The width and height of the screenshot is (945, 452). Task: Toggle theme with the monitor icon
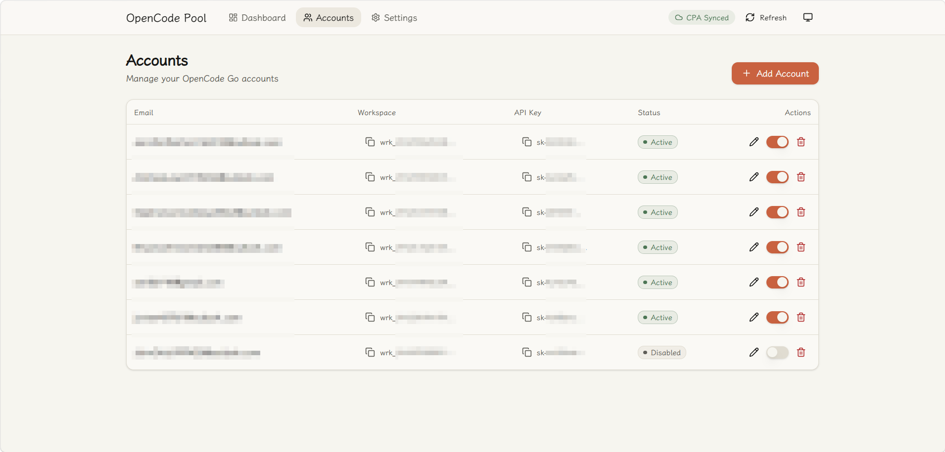click(808, 17)
